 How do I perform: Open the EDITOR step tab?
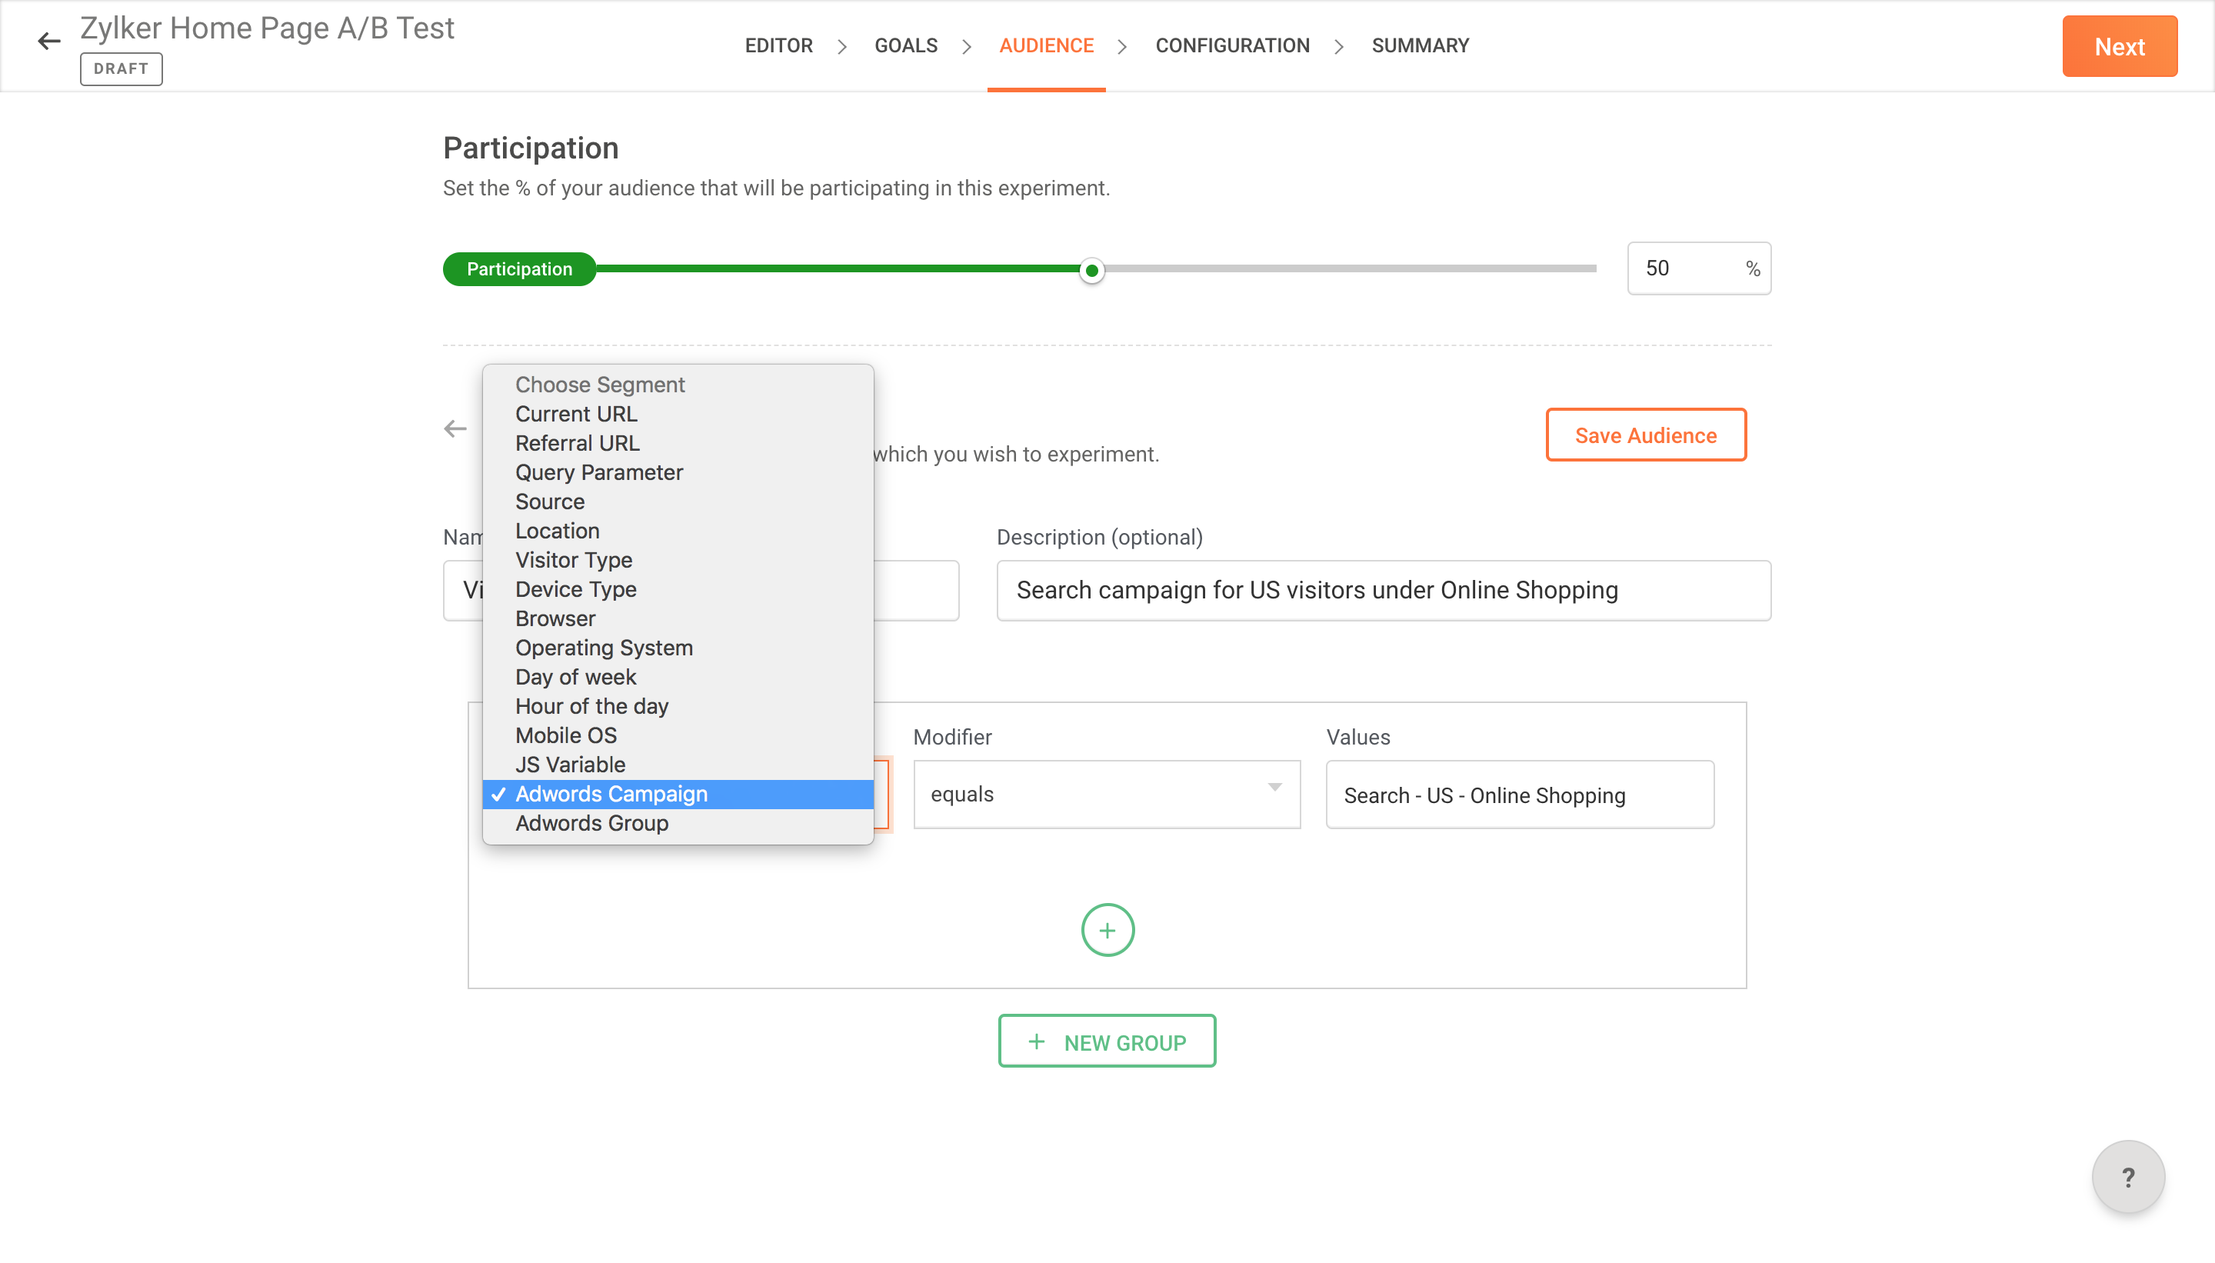coord(778,46)
